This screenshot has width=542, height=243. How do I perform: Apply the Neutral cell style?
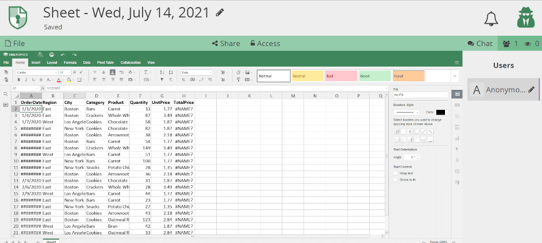click(x=307, y=76)
